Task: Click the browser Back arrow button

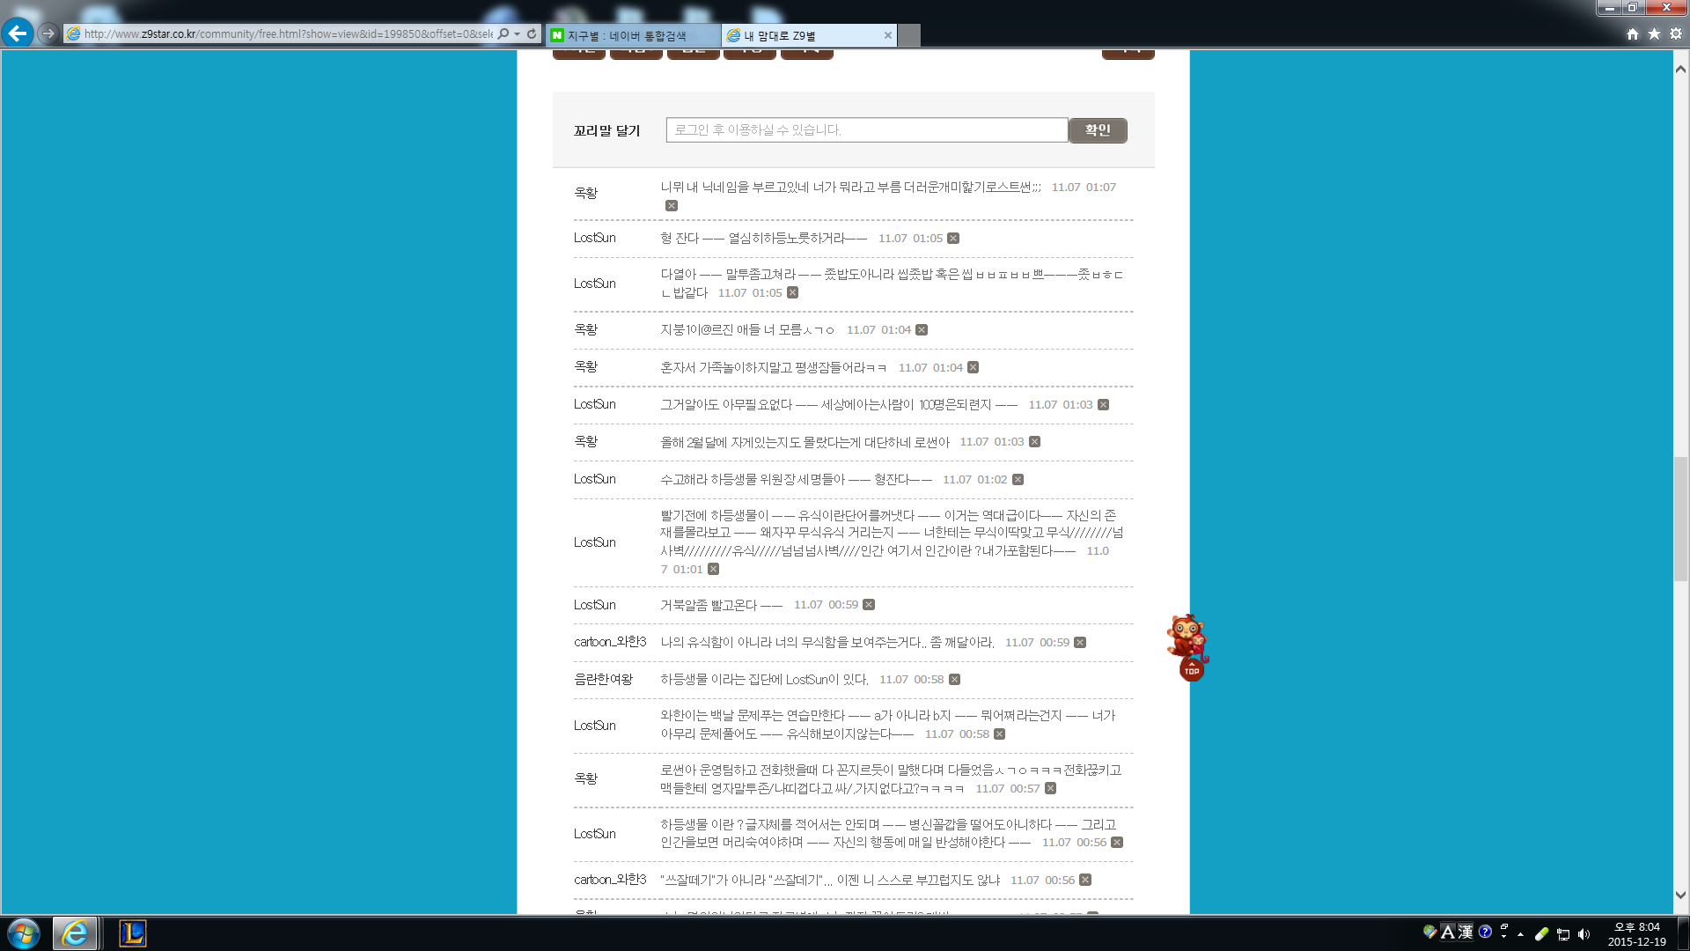Action: coord(17,33)
